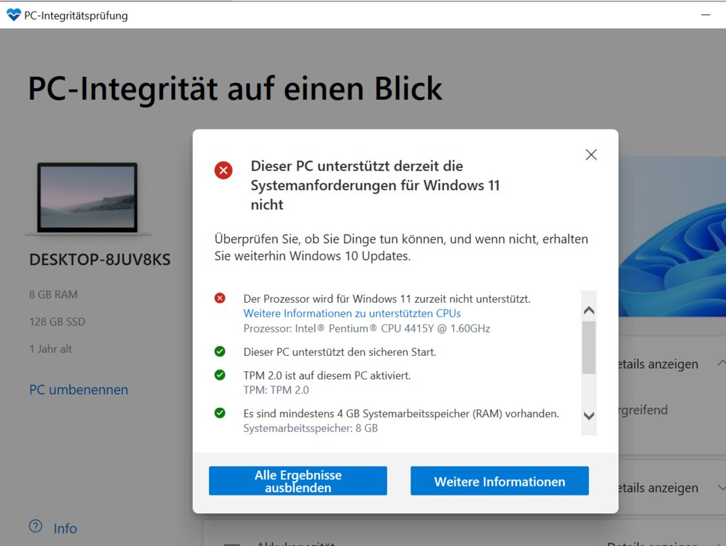This screenshot has height=546, width=726.
Task: Expand Details anzeigen with the downward chevron
Action: pyautogui.click(x=718, y=487)
